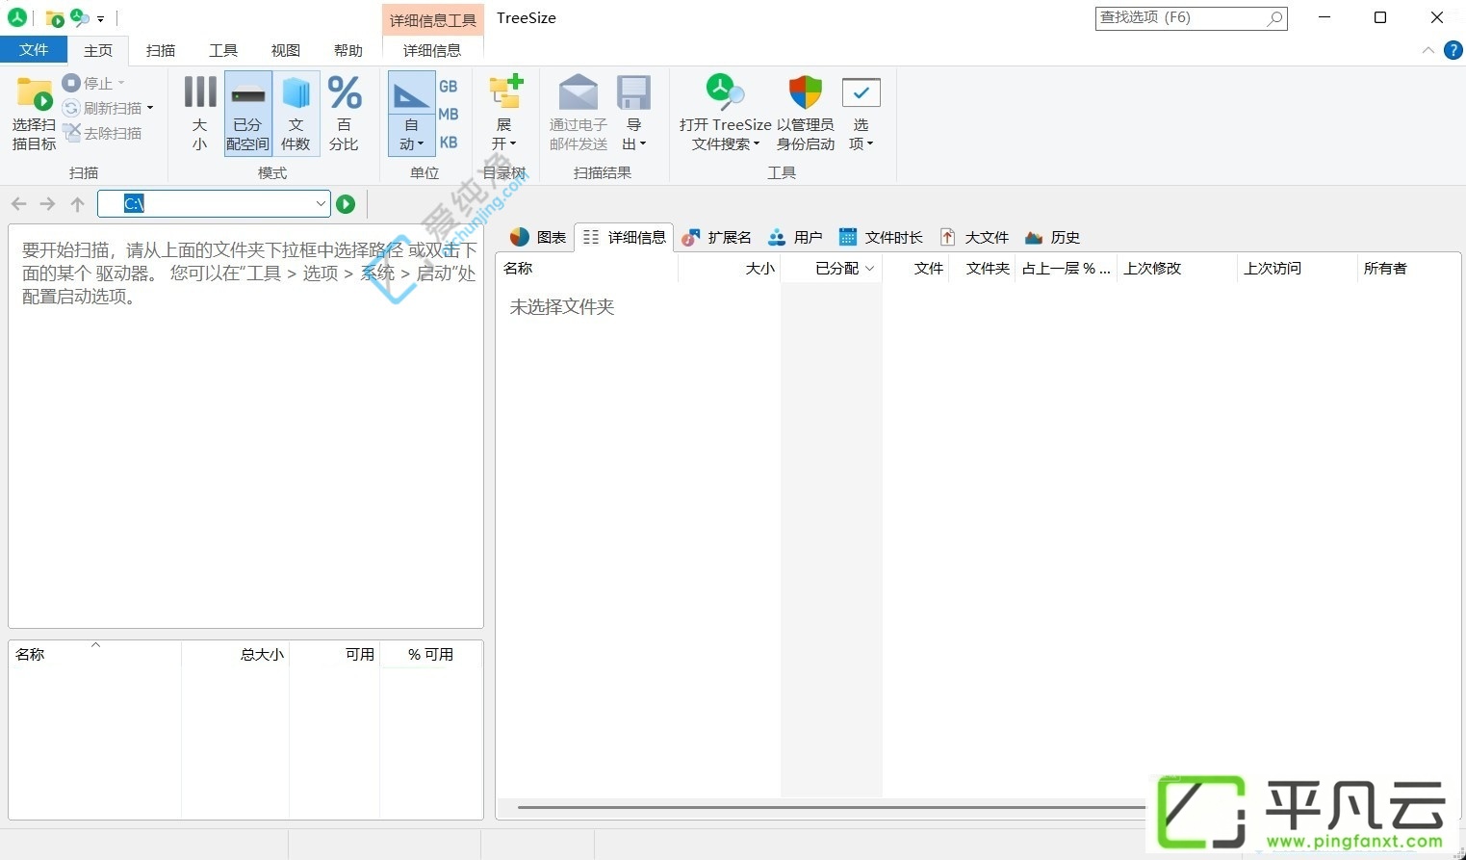Switch to the Chart tab
1466x860 pixels.
pyautogui.click(x=538, y=237)
